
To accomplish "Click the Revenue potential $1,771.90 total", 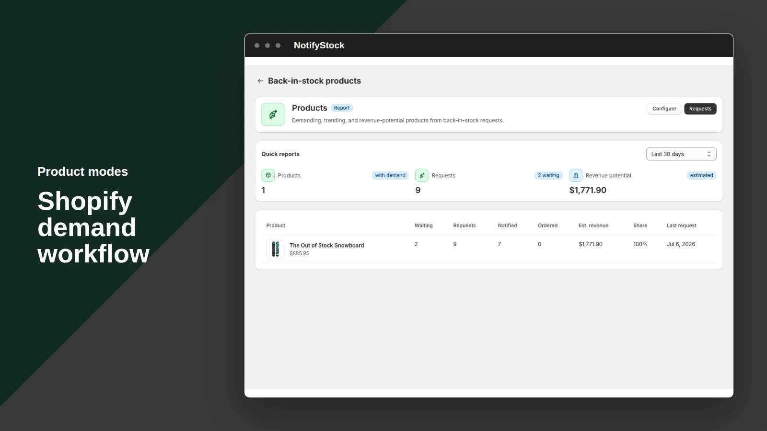I will coord(588,190).
